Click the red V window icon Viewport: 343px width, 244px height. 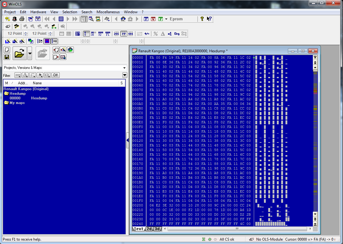[153, 19]
